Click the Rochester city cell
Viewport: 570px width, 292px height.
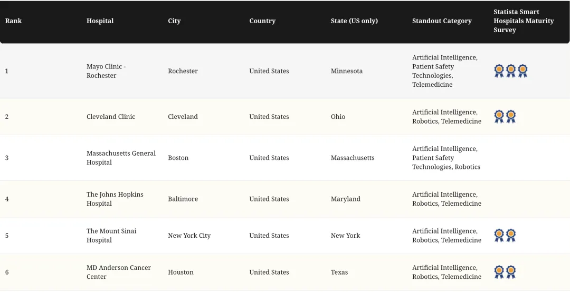(x=183, y=71)
